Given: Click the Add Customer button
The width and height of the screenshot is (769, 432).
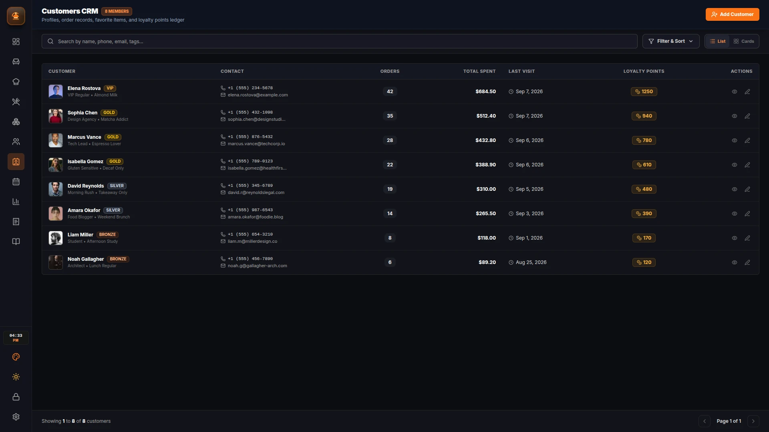Looking at the screenshot, I should point(733,14).
